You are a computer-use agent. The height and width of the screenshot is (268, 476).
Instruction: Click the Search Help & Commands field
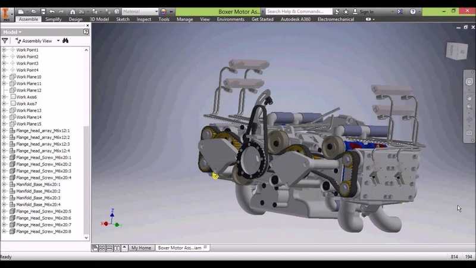coord(297,11)
